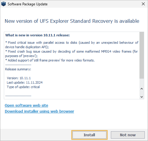
Task: Click the UFS Explorer app icon in title bar
Action: [4, 4]
